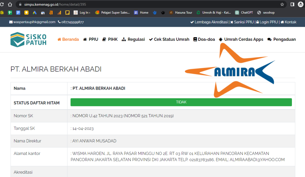
Task: Open the 'Pelajari Super Sales' bookmark
Action: coord(112,13)
